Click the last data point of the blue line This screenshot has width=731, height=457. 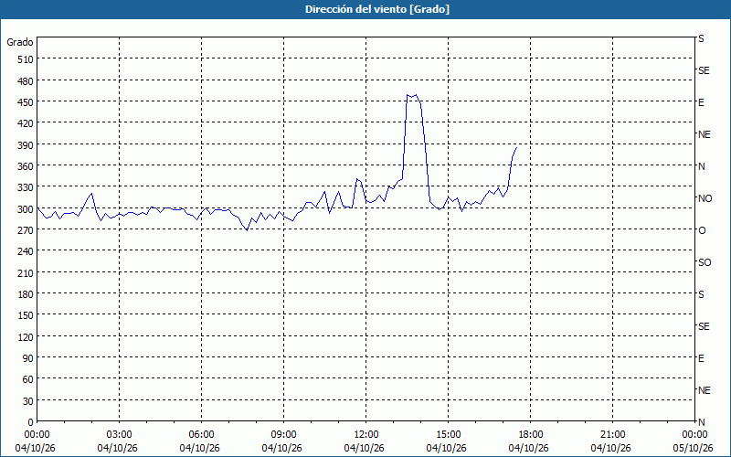pyautogui.click(x=516, y=147)
